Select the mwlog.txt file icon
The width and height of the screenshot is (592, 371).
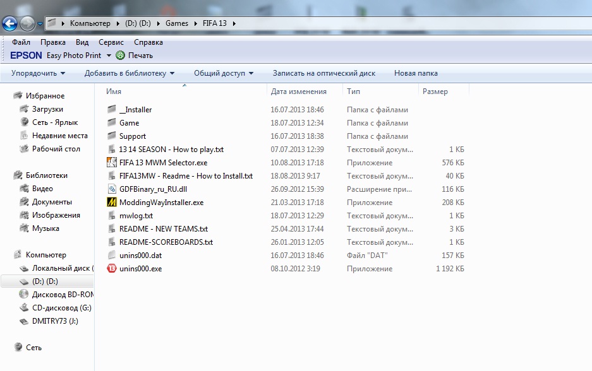[111, 216]
